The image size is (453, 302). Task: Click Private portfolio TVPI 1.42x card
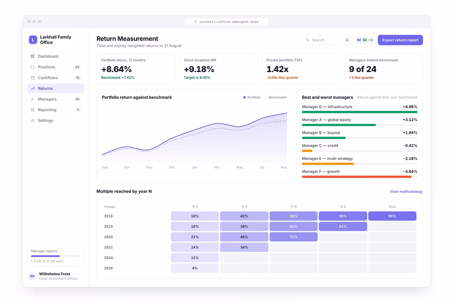301,69
